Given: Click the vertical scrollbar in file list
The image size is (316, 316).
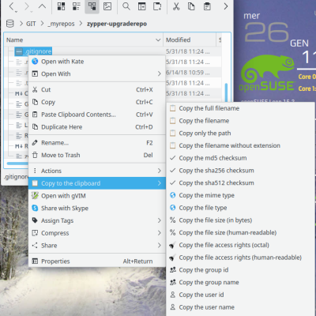Looking at the screenshot, I should [226, 92].
